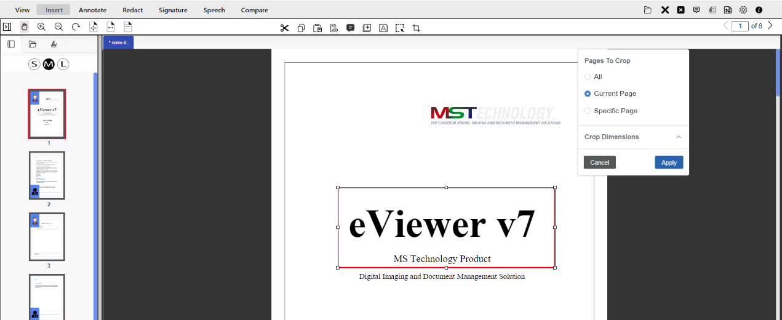Select the Specific Page radio option
Viewport: 782px width, 320px height.
click(x=588, y=111)
